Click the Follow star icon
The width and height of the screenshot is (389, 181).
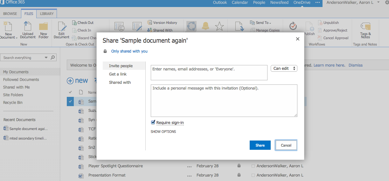(x=219, y=26)
